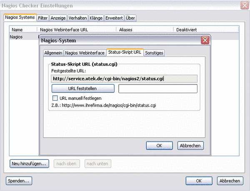Viewport: 250px width, 191px height.
Task: Click the 'Spenden...' button
Action: (x=19, y=181)
